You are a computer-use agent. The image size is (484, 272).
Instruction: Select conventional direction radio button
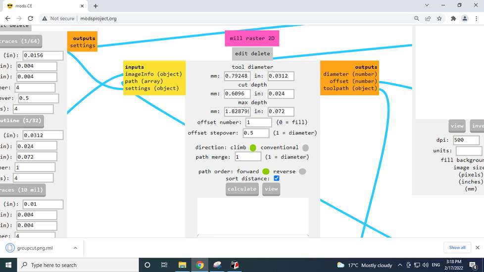point(305,148)
